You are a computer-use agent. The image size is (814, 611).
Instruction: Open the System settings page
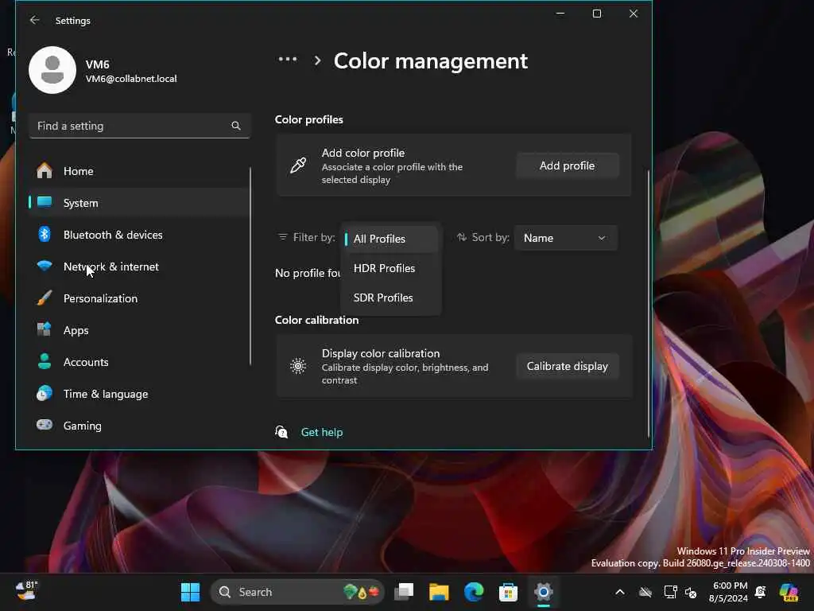[138, 203]
